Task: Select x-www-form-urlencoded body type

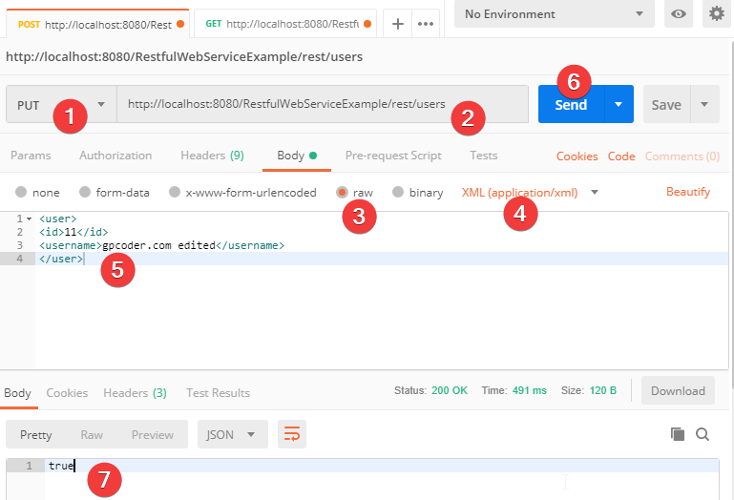Action: [242, 193]
